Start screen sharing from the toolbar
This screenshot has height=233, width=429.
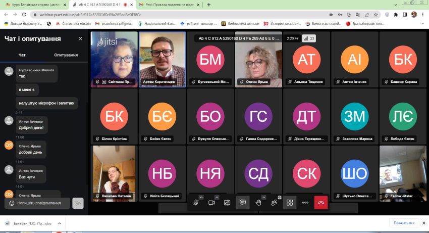(x=227, y=203)
